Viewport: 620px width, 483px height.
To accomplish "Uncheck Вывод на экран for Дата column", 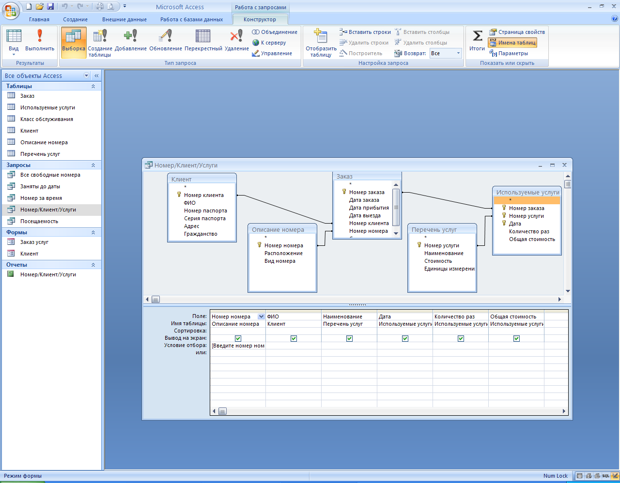I will 405,338.
